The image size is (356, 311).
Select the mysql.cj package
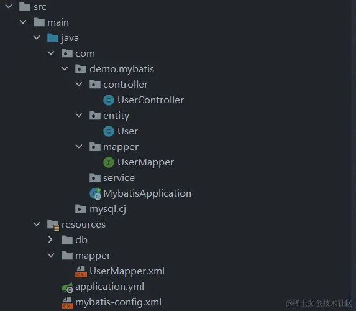point(107,209)
